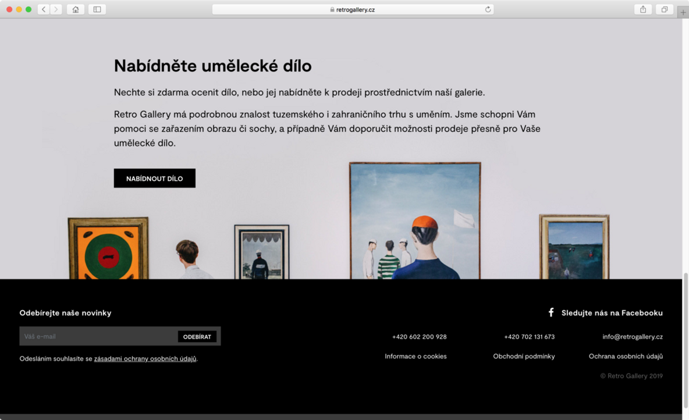Call phone number +420 702 131 673
Image resolution: width=689 pixels, height=420 pixels.
(529, 337)
